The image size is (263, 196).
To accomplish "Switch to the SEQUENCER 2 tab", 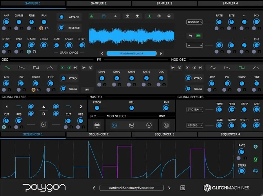I will (98, 134).
